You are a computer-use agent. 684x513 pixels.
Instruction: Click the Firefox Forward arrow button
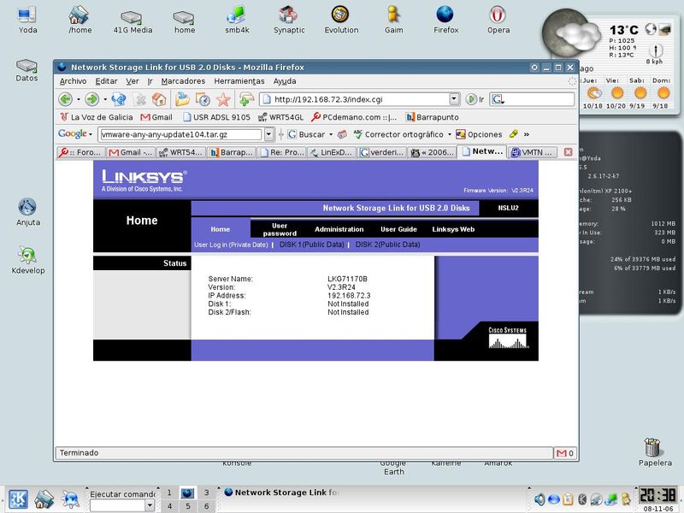click(91, 99)
